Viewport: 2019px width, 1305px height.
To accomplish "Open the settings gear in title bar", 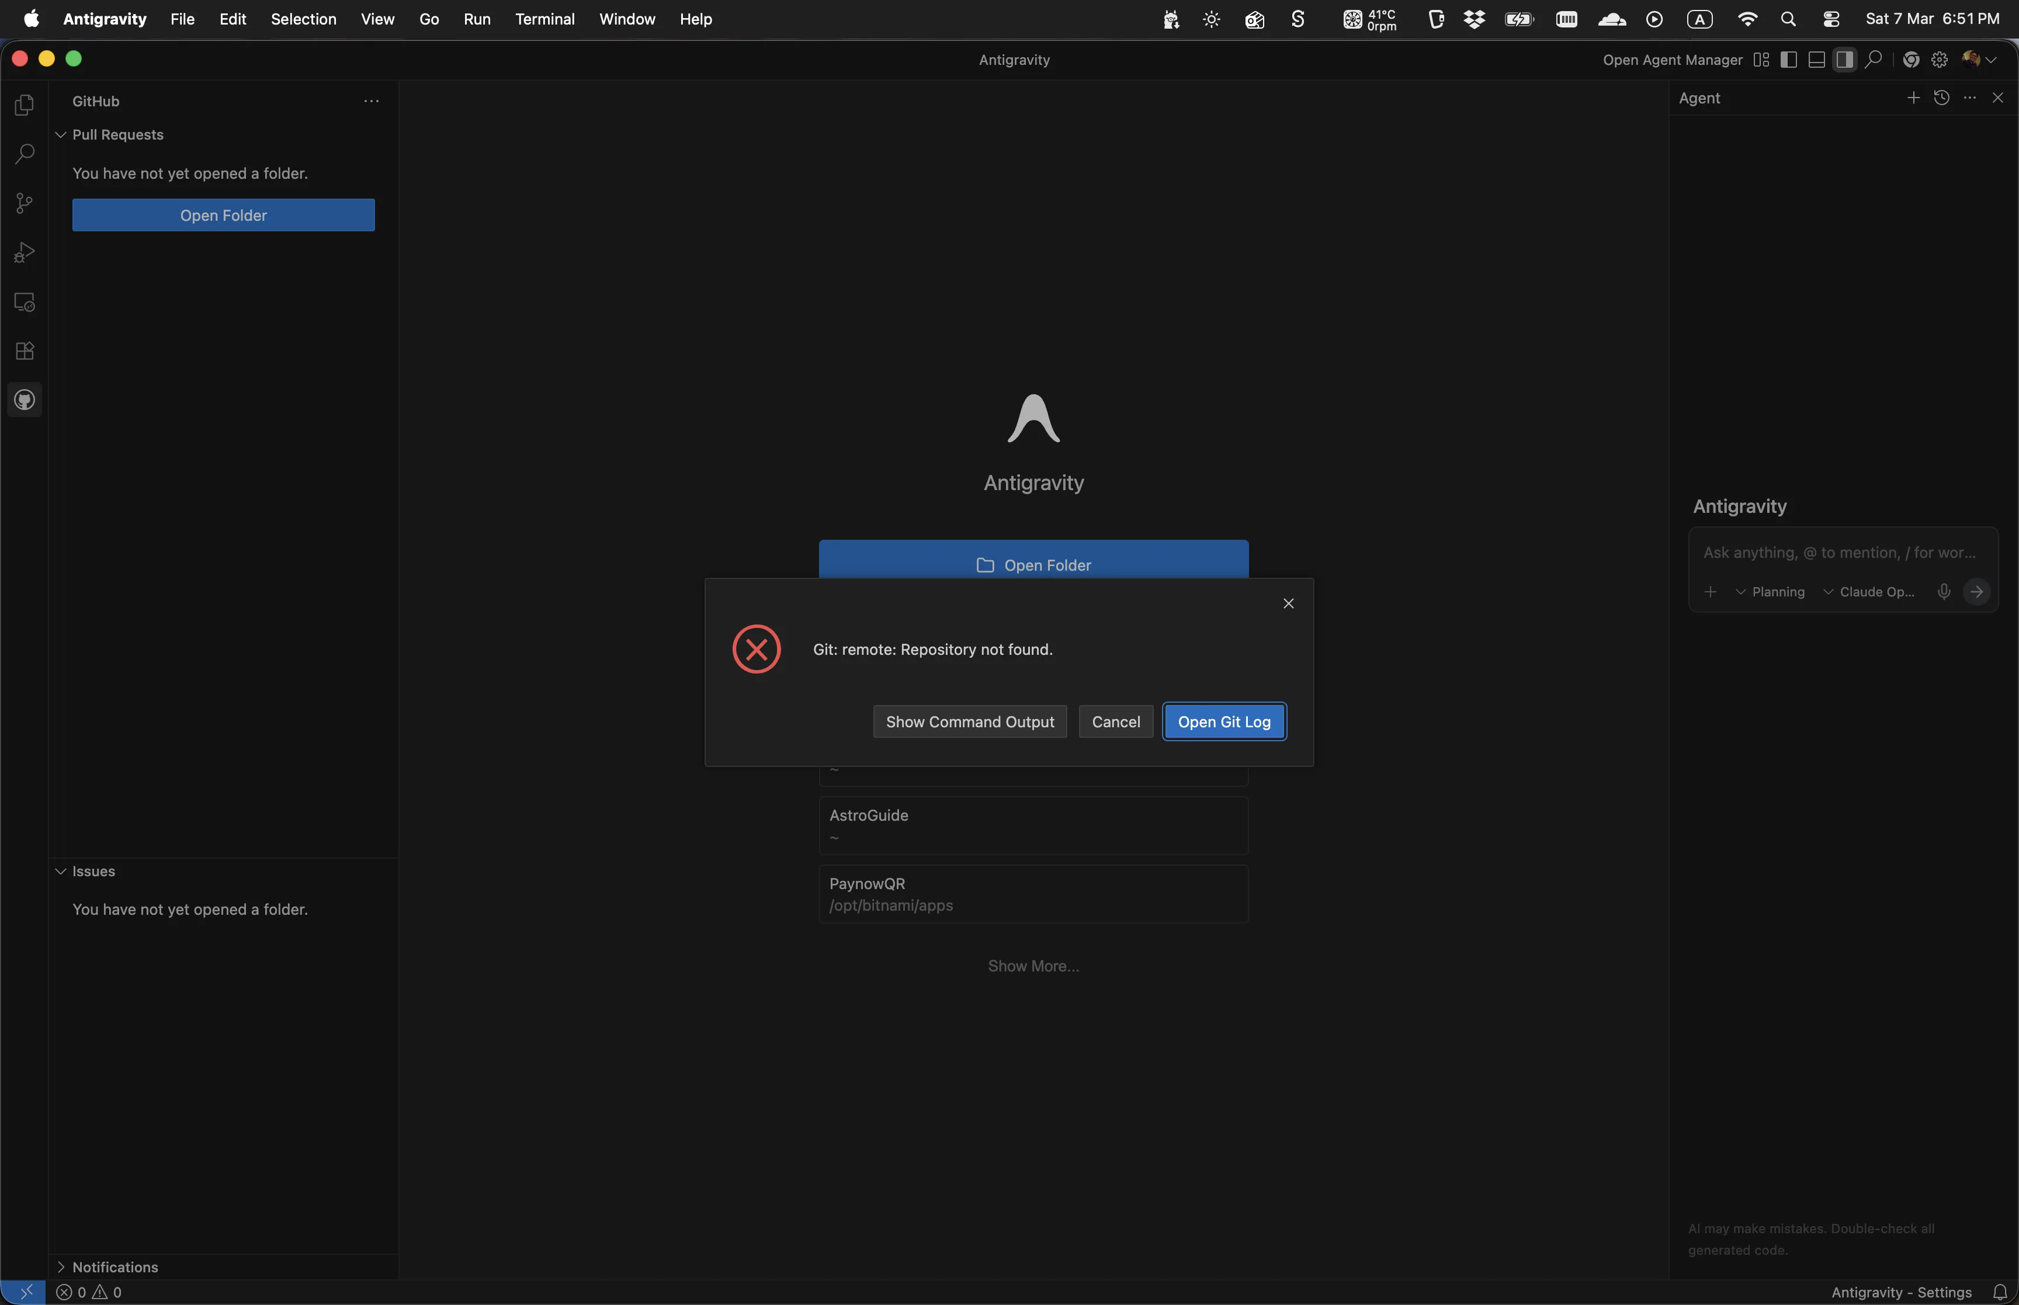I will (x=1940, y=60).
